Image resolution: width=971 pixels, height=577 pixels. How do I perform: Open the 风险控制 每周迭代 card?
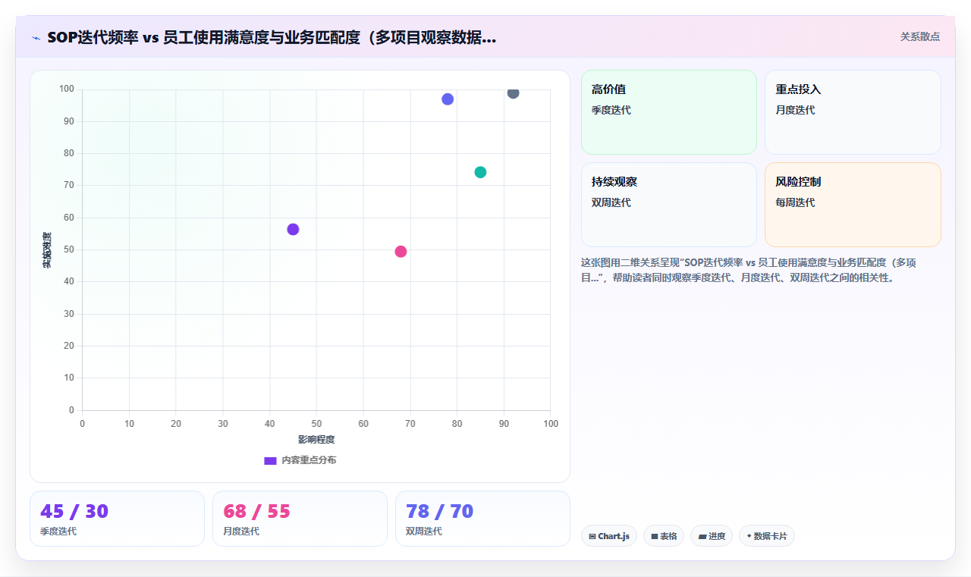[853, 205]
